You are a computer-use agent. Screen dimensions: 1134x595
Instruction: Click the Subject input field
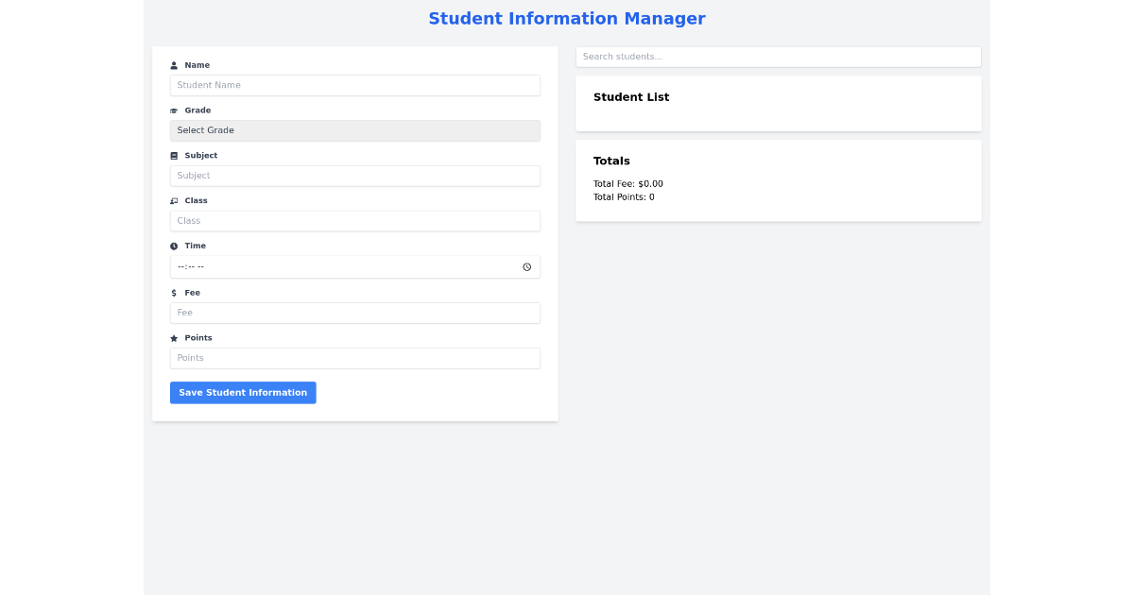coord(354,176)
